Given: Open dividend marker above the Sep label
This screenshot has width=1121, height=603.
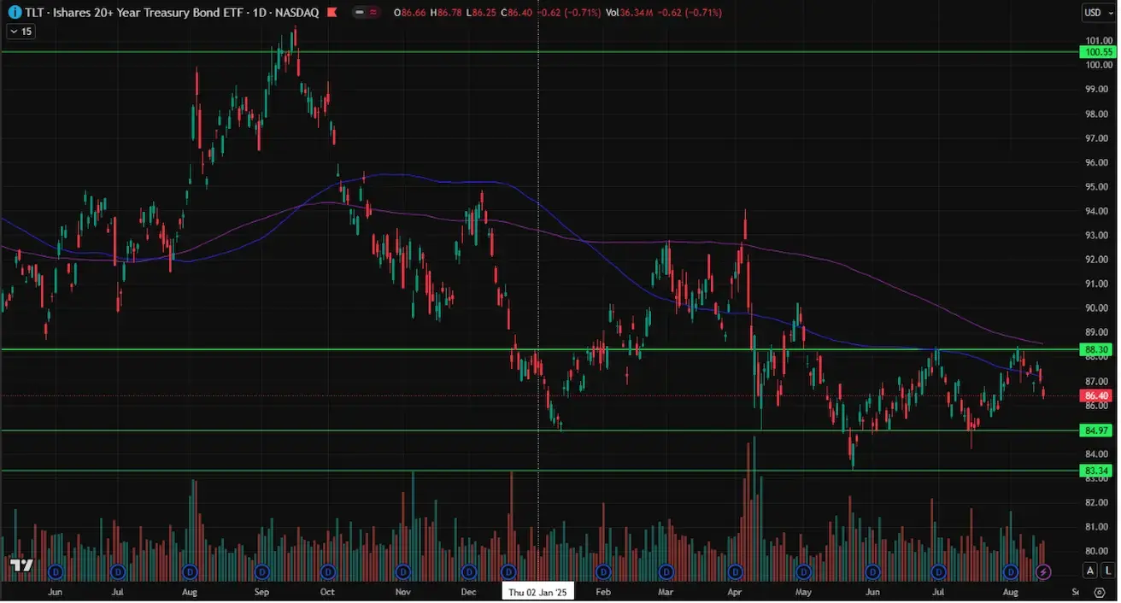Looking at the screenshot, I should point(262,571).
